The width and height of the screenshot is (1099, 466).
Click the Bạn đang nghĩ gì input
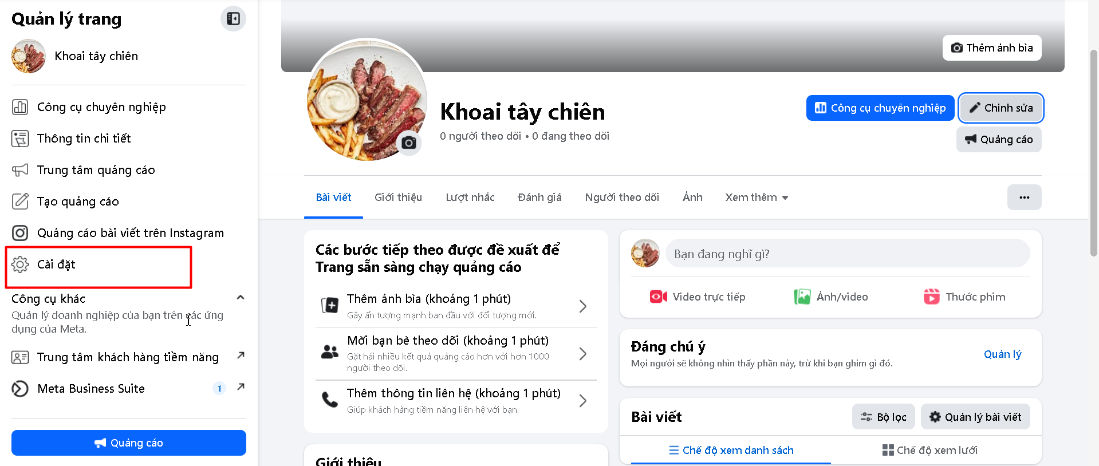[847, 254]
